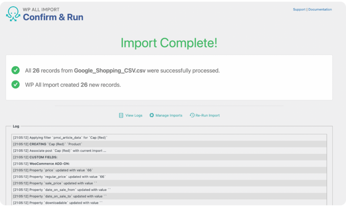Click the Google_Shopping_CSV.csv file name

[x=110, y=70]
